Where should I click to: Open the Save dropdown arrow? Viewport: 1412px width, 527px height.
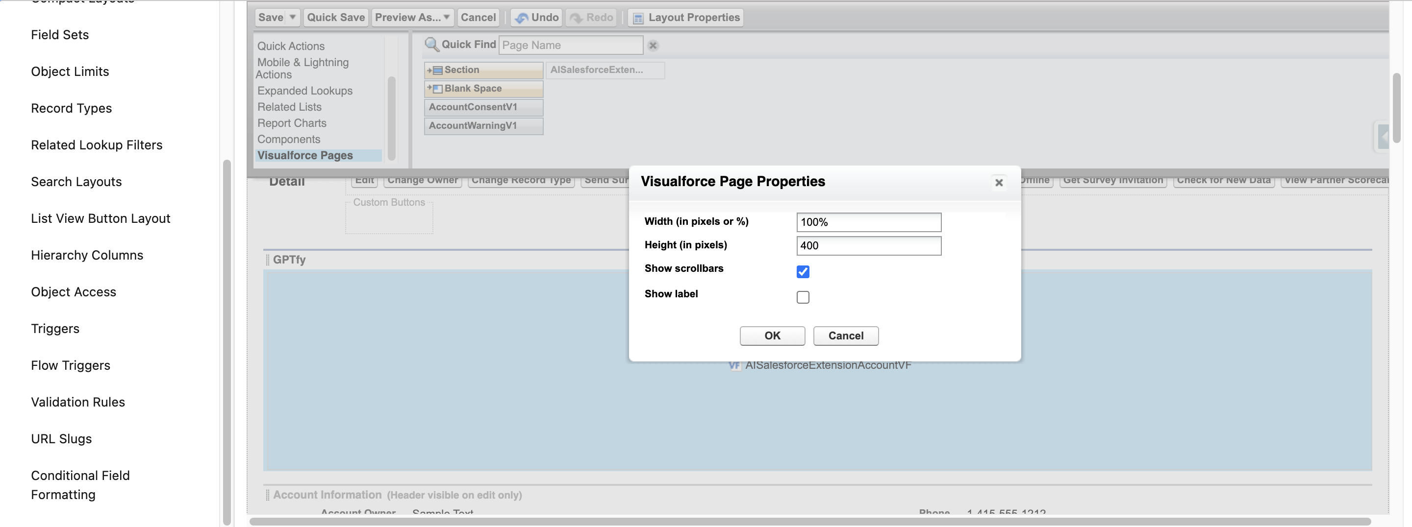[x=293, y=18]
